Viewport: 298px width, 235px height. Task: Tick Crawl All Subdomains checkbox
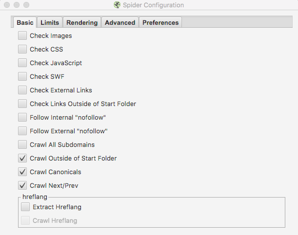pos(22,145)
